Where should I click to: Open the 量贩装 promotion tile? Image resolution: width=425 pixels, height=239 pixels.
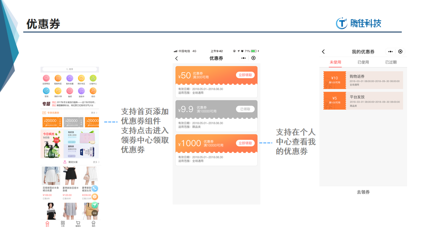81,151
